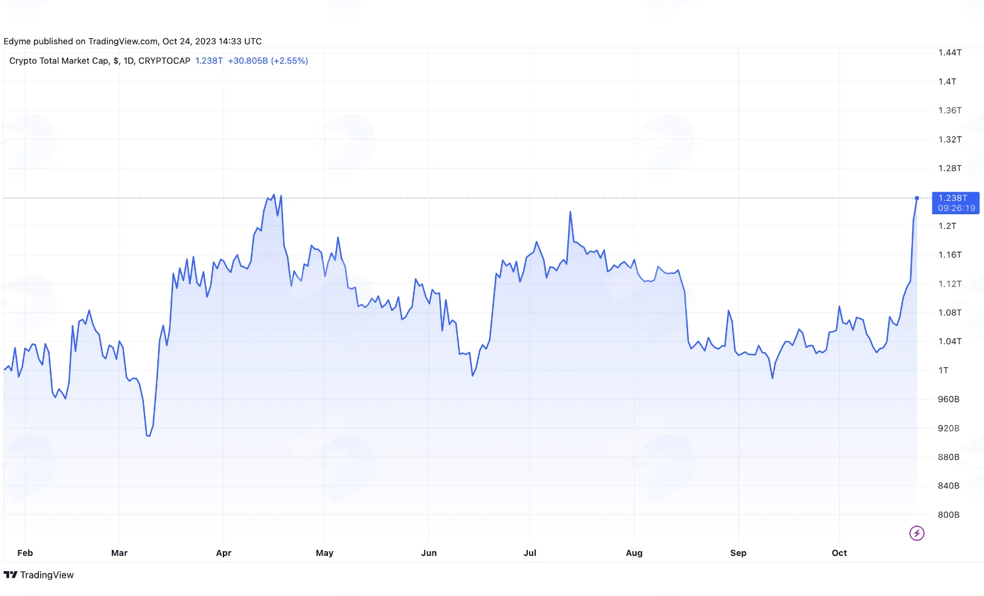Click the Mar label on the time axis
Viewport: 984px width, 596px height.
pos(120,553)
